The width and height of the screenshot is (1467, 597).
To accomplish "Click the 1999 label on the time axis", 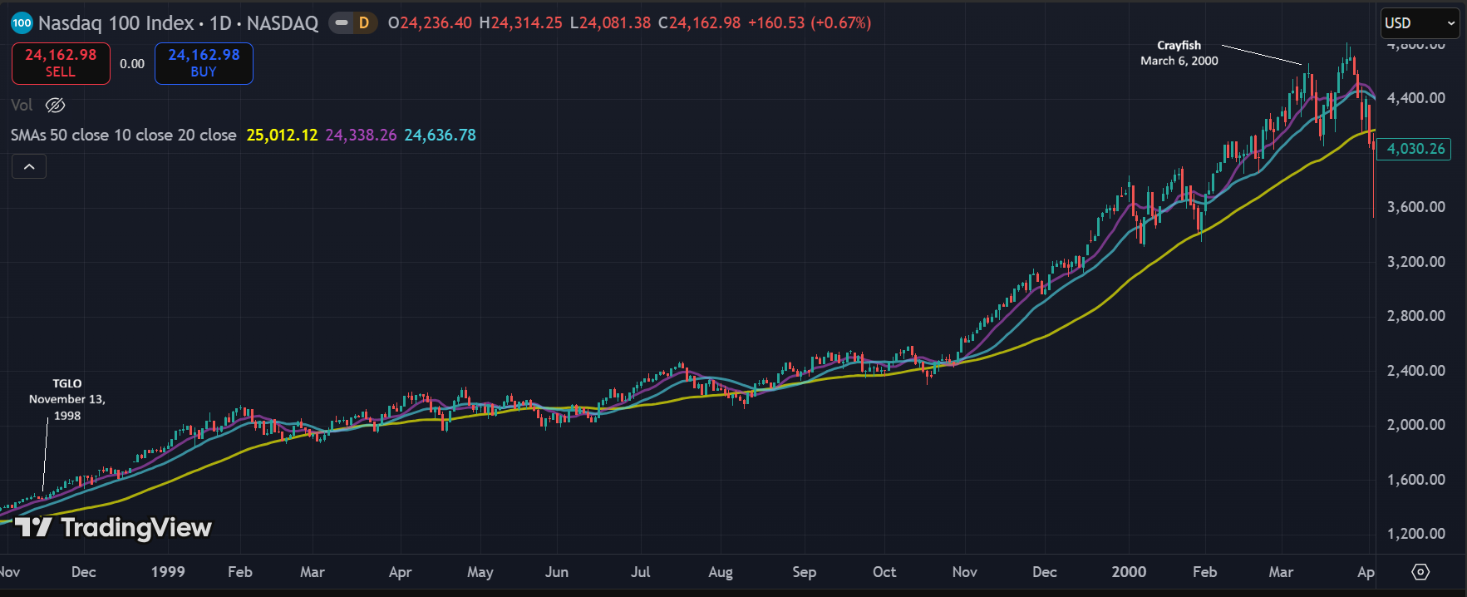I will coord(168,572).
